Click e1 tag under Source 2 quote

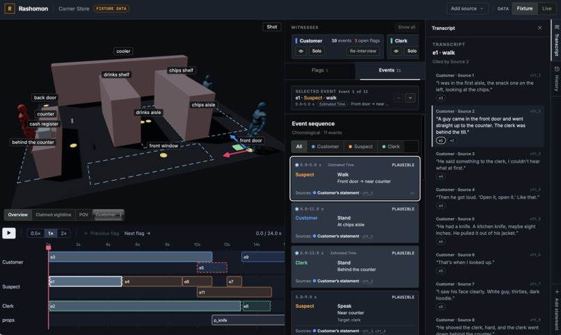point(441,140)
